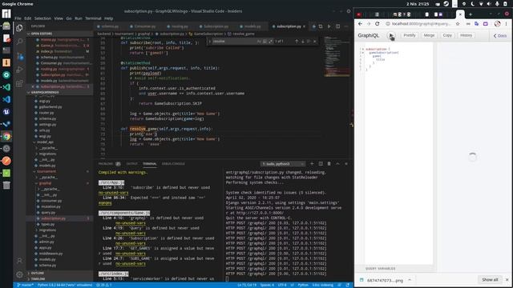The width and height of the screenshot is (513, 288).
Task: Open the Help menu
Action: [x=109, y=18]
